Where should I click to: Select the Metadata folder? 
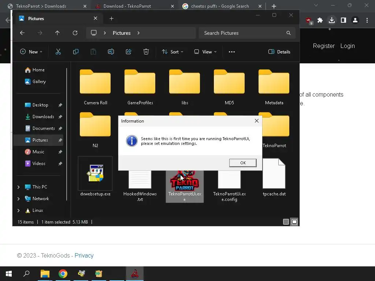coord(274,87)
